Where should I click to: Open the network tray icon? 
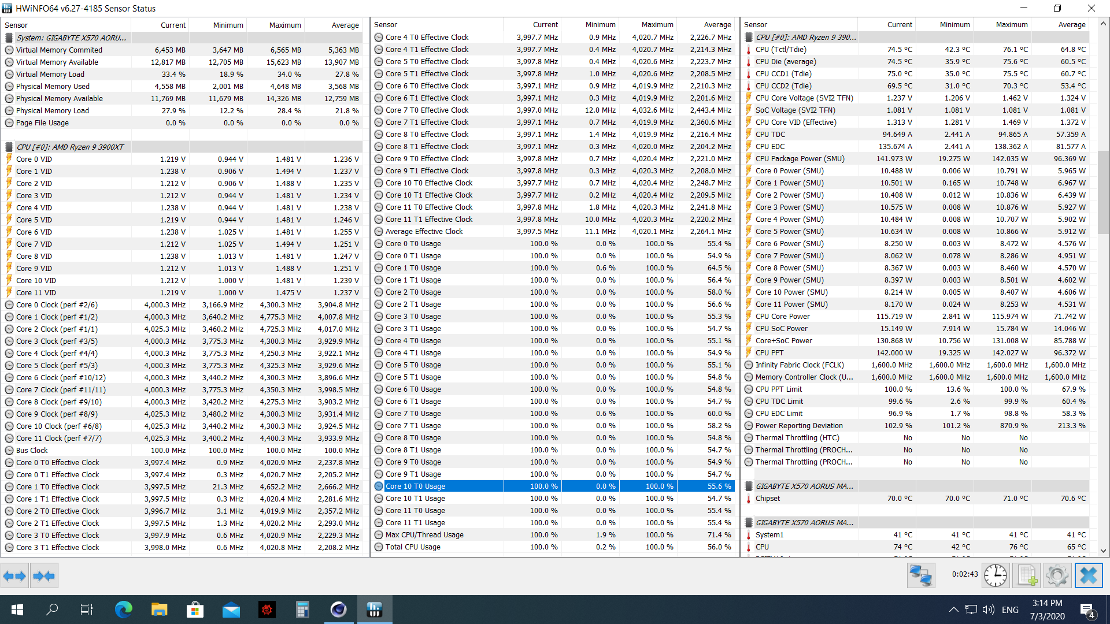point(971,610)
